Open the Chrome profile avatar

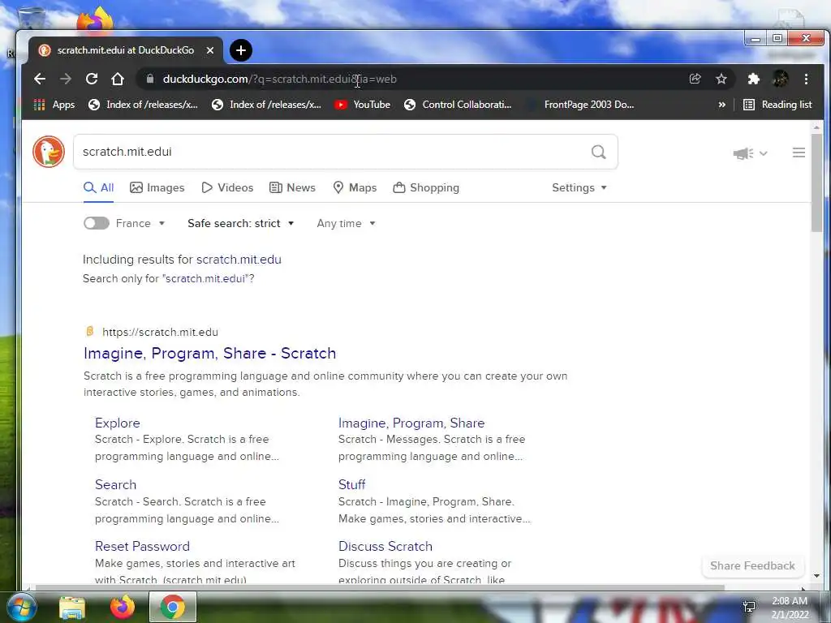tap(780, 79)
